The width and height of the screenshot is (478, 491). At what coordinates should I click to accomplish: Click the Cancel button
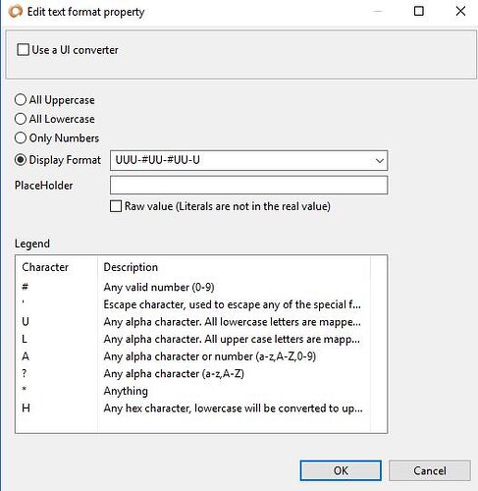pos(430,470)
